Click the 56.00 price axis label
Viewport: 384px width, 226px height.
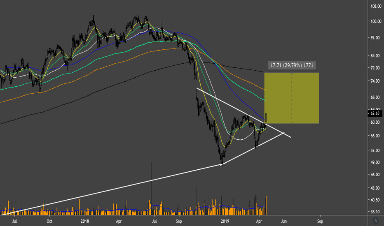click(x=376, y=136)
